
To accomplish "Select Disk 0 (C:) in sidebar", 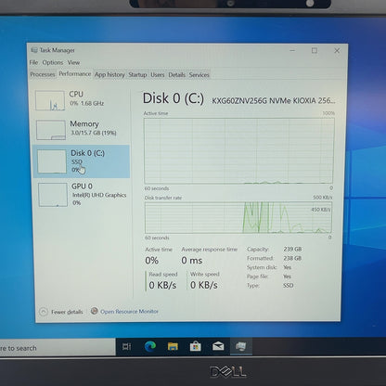I will (81, 161).
